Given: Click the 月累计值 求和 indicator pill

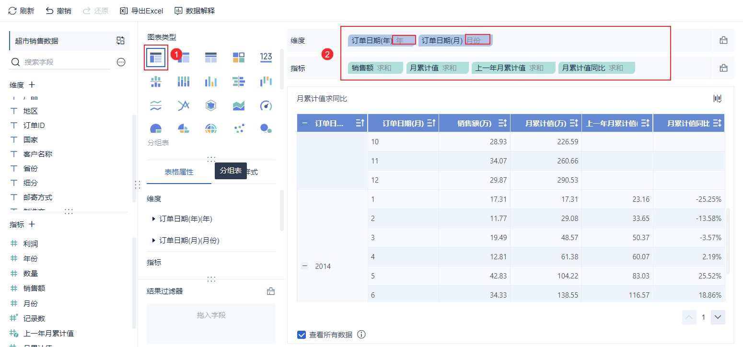Looking at the screenshot, I should click(437, 68).
